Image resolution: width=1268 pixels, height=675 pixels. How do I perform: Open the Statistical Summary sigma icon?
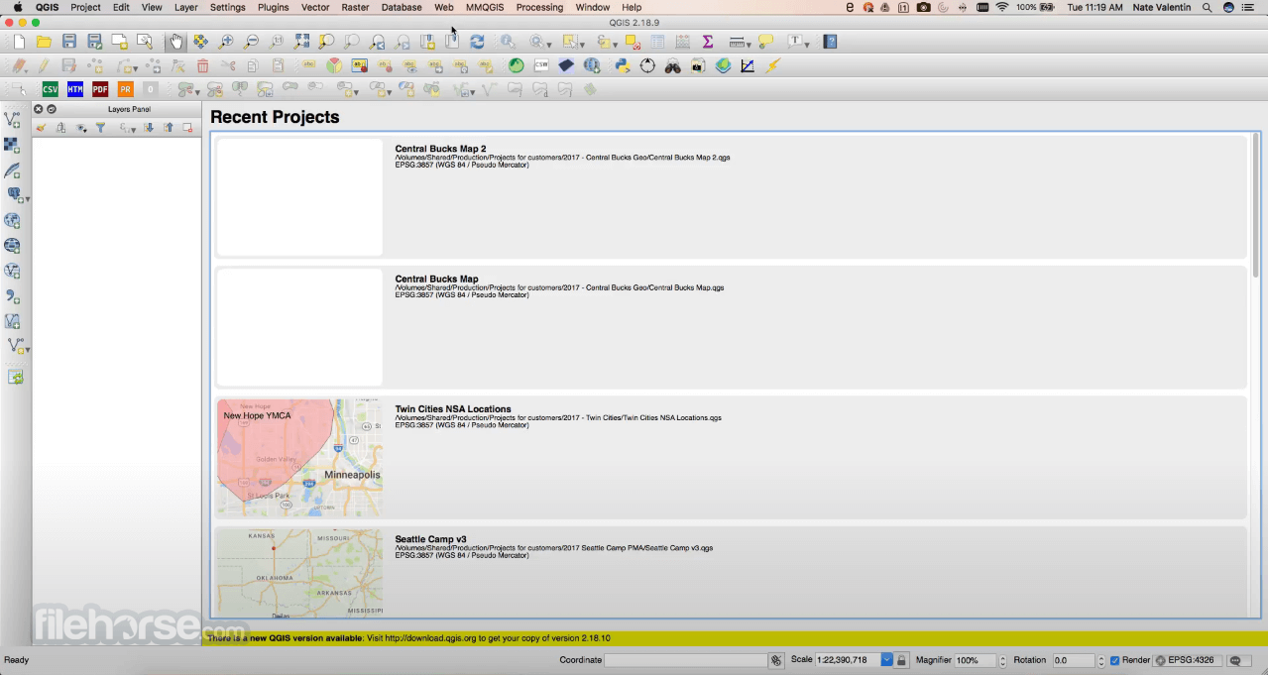point(708,42)
